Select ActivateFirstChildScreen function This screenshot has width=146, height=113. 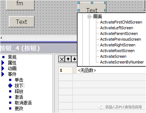121,22
